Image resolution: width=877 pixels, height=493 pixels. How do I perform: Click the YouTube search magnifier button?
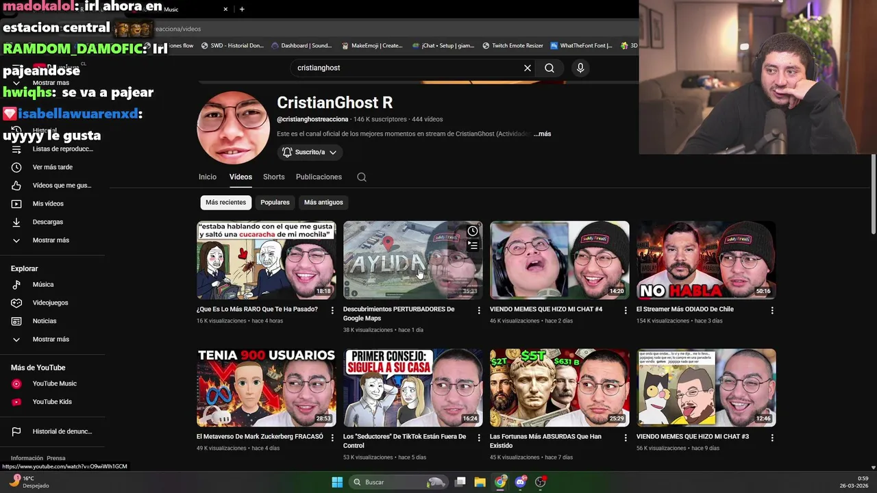(549, 68)
